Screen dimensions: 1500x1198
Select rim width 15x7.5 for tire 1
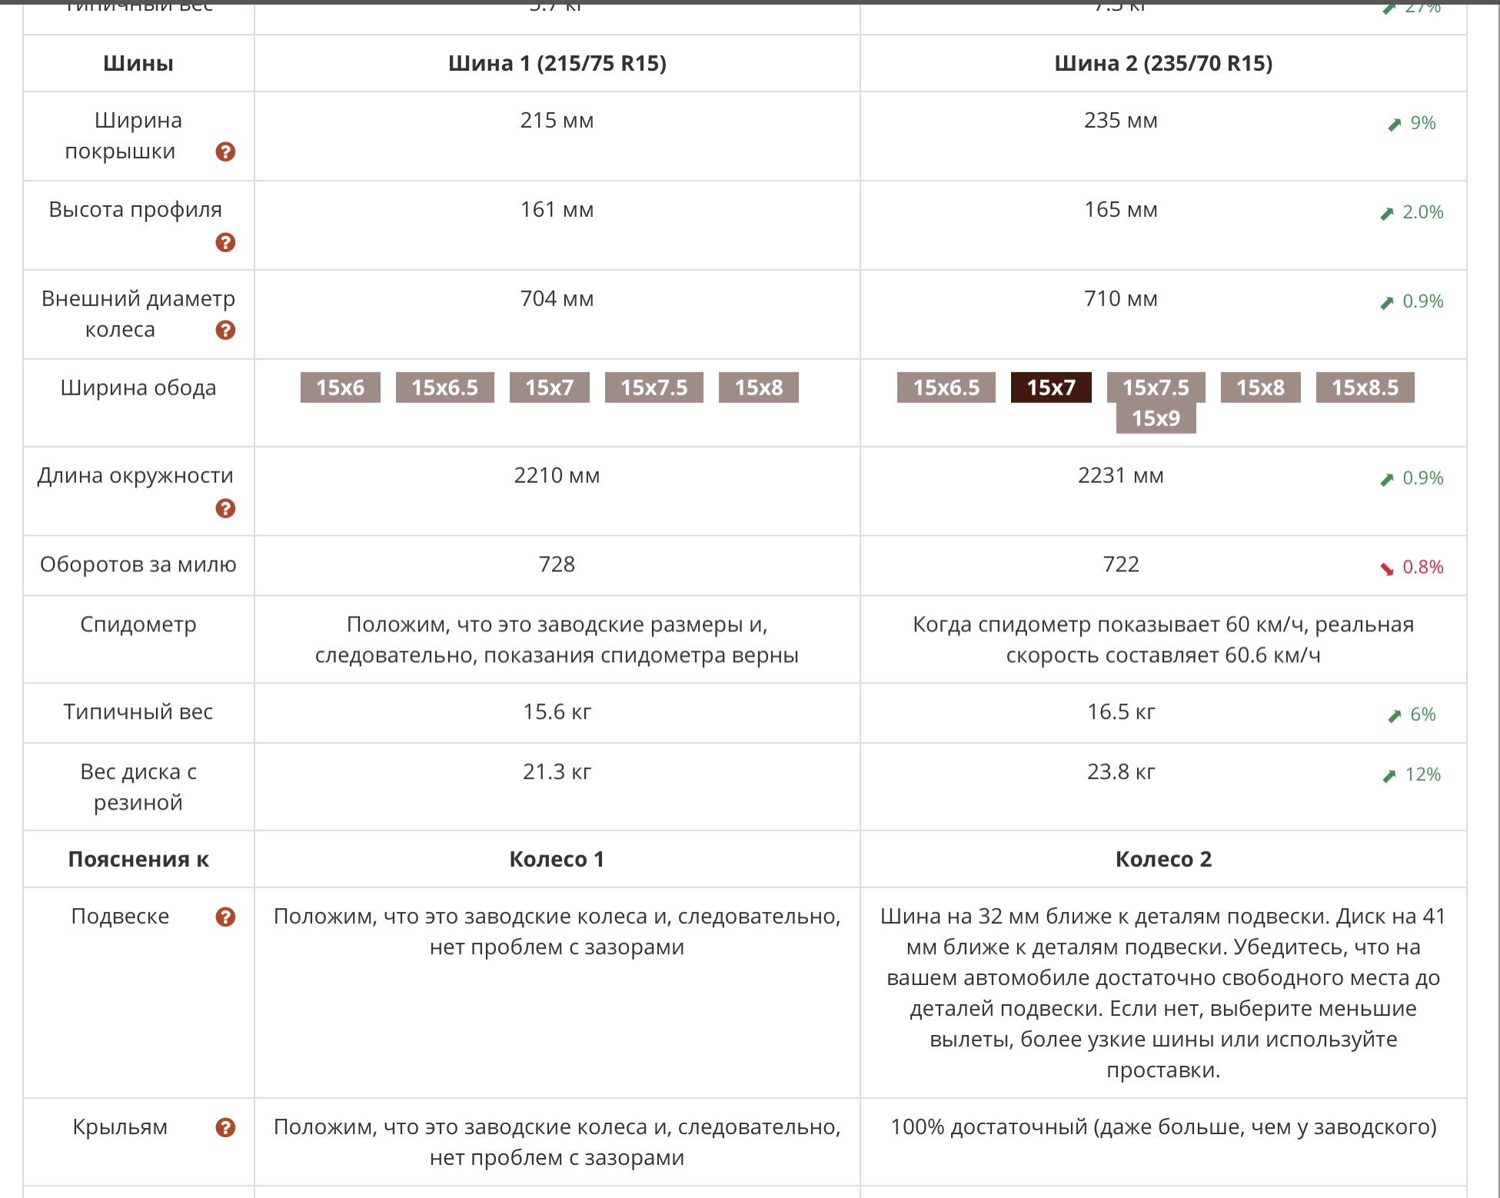654,388
